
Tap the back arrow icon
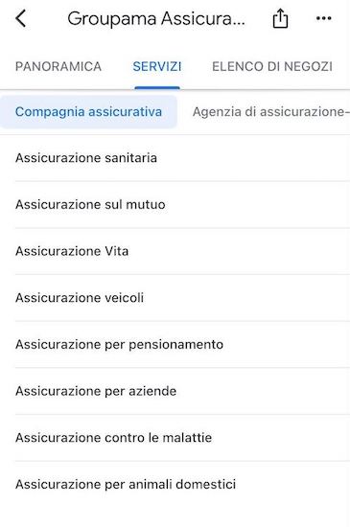(20, 18)
